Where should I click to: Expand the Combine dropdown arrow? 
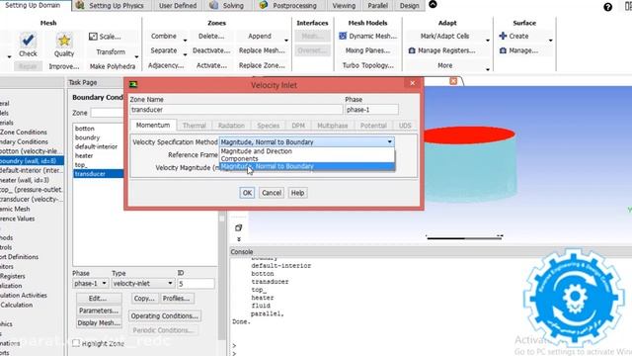(x=185, y=41)
